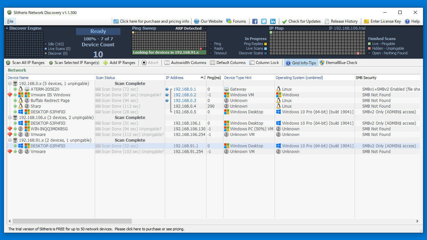The height and width of the screenshot is (240, 427).
Task: Click red gem icon beside Vmware IIS Windows
Action: pyautogui.click(x=10, y=95)
